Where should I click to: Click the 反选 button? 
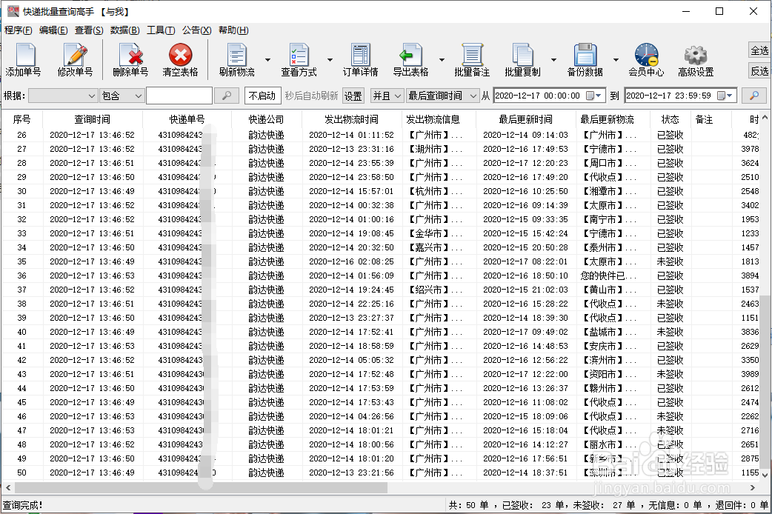click(x=759, y=71)
